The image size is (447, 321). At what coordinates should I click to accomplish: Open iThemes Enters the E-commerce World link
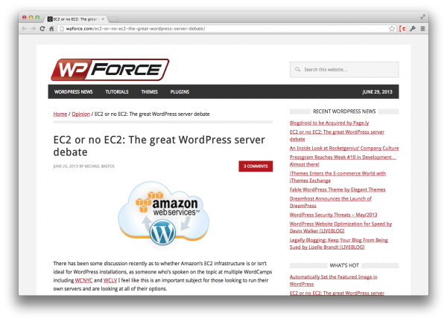337,177
